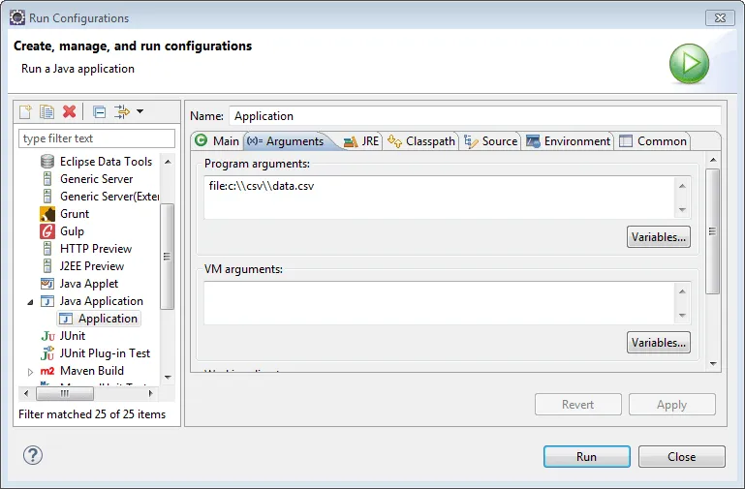The width and height of the screenshot is (745, 489).
Task: Select Gulp in the configuration tree
Action: pyautogui.click(x=72, y=231)
